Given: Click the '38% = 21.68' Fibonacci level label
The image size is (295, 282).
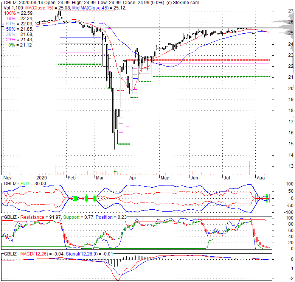Looking at the screenshot, I should pyautogui.click(x=19, y=34).
